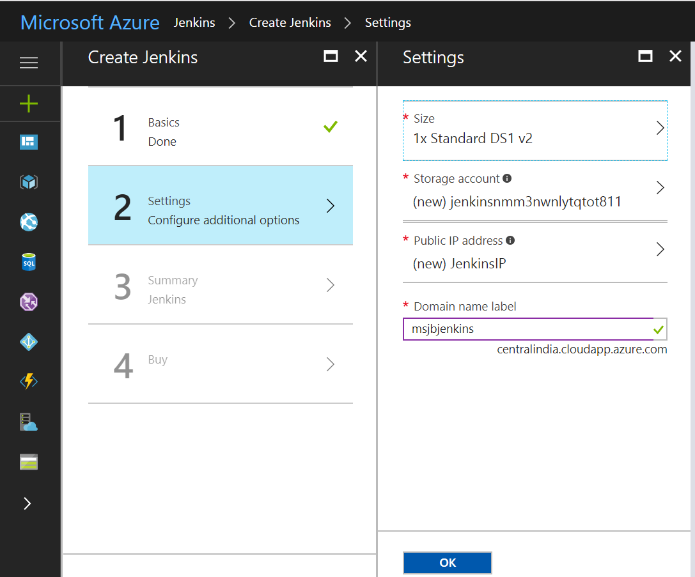The width and height of the screenshot is (695, 577).
Task: Close the Create Jenkins blade
Action: [x=361, y=56]
